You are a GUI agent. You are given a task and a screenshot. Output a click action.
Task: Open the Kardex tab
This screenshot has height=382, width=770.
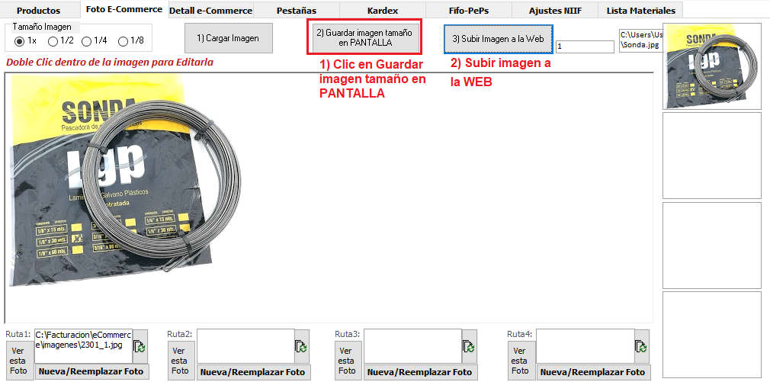point(383,11)
